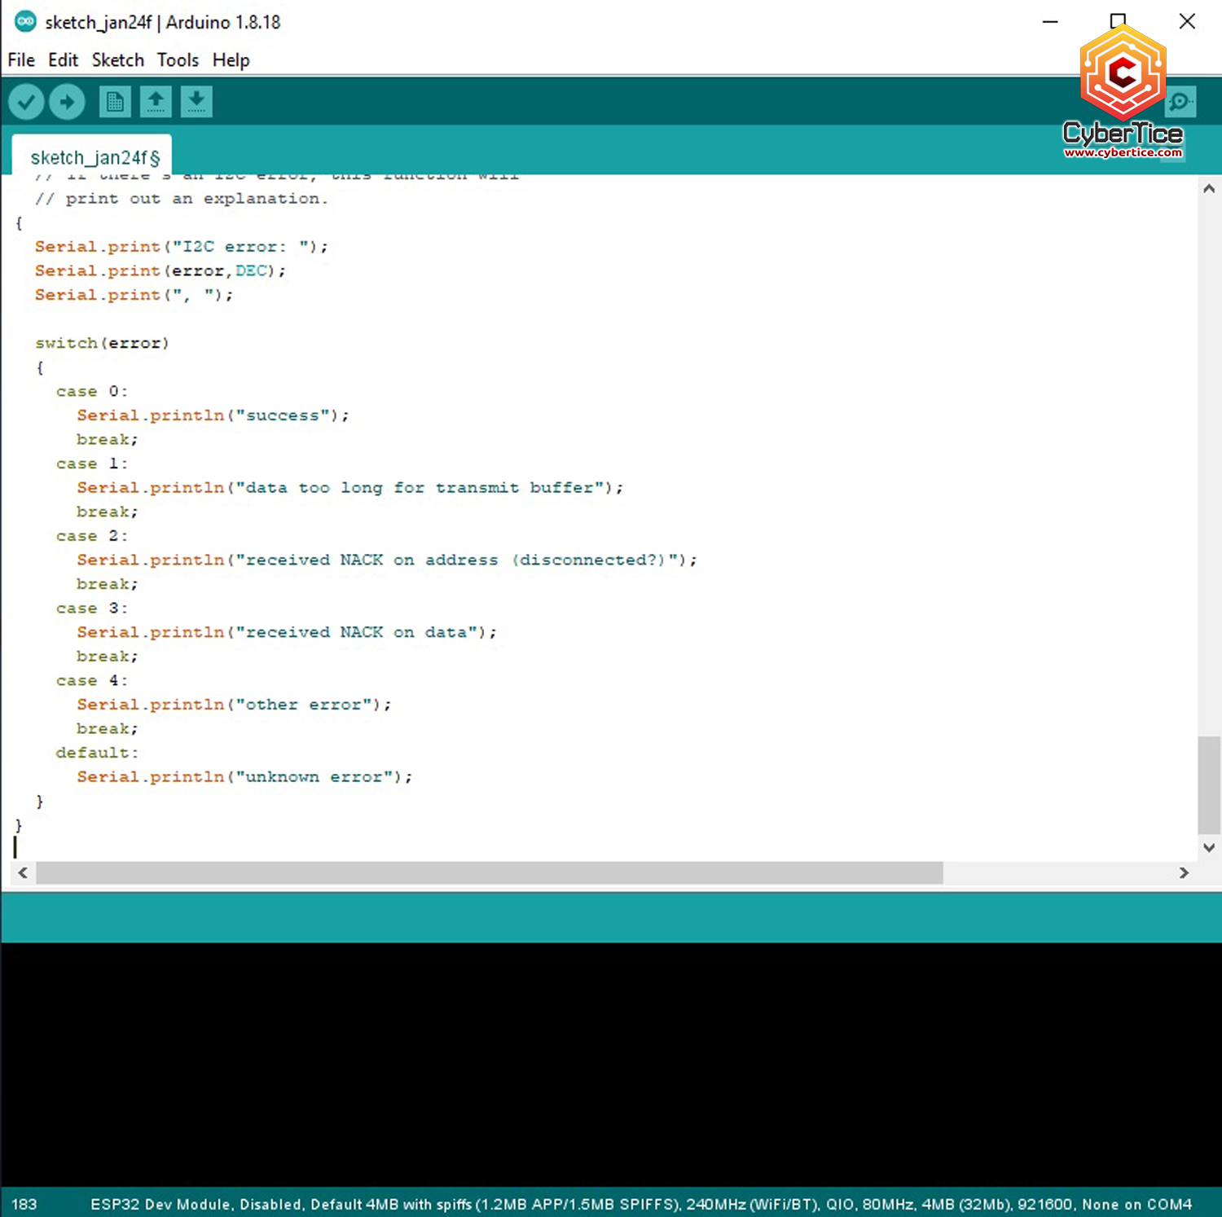Open the Edit menu
The width and height of the screenshot is (1222, 1217).
[x=63, y=60]
